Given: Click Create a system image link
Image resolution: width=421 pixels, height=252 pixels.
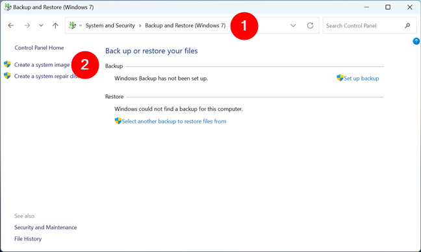Looking at the screenshot, I should pyautogui.click(x=42, y=65).
